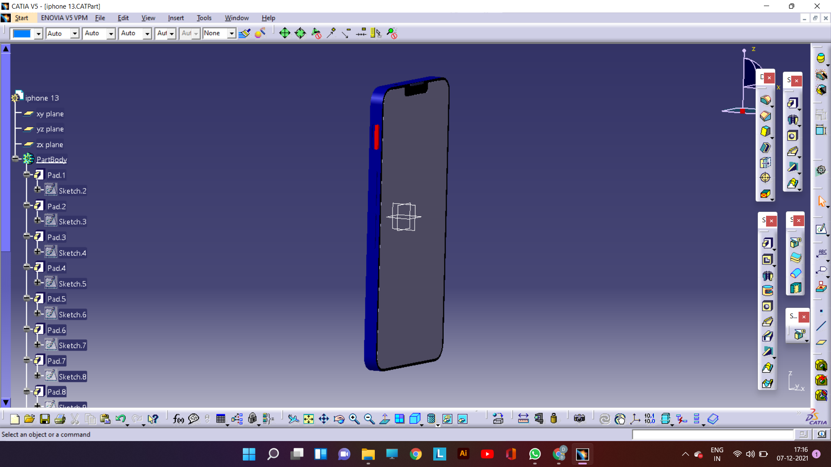
Task: Toggle the Mean Dimensions 10.1/10.0 icon
Action: [x=650, y=419]
